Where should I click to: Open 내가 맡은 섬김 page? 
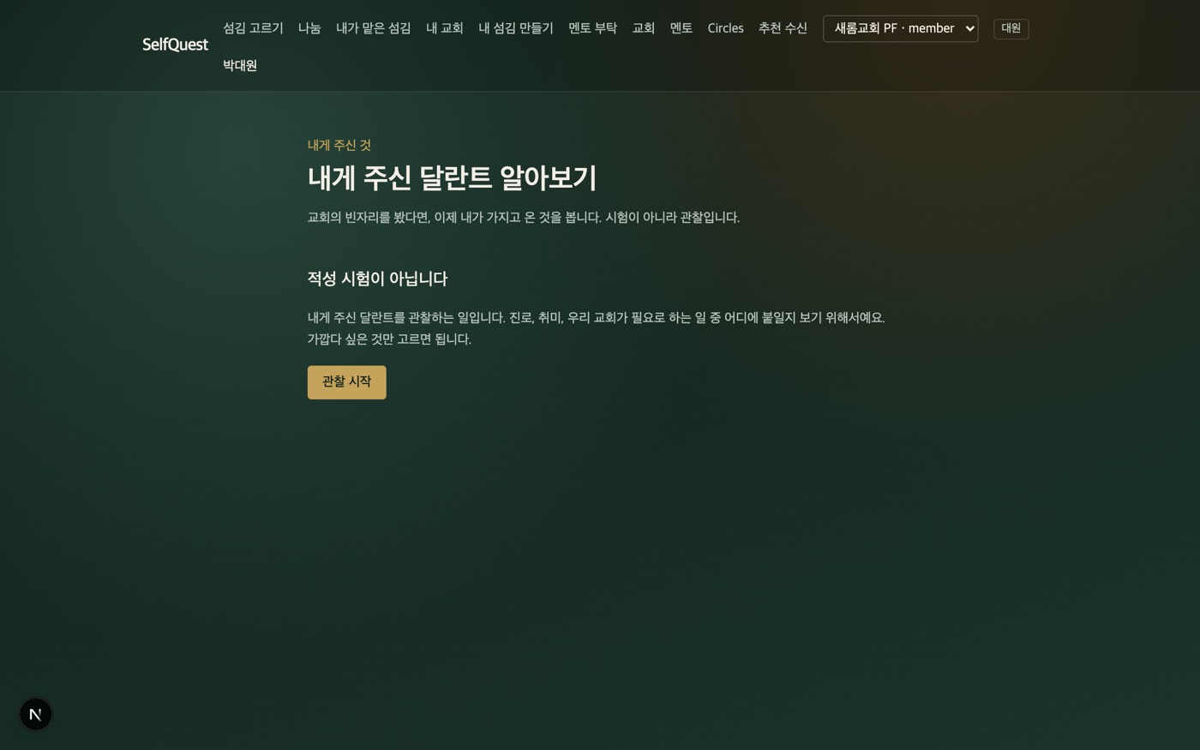(x=374, y=28)
